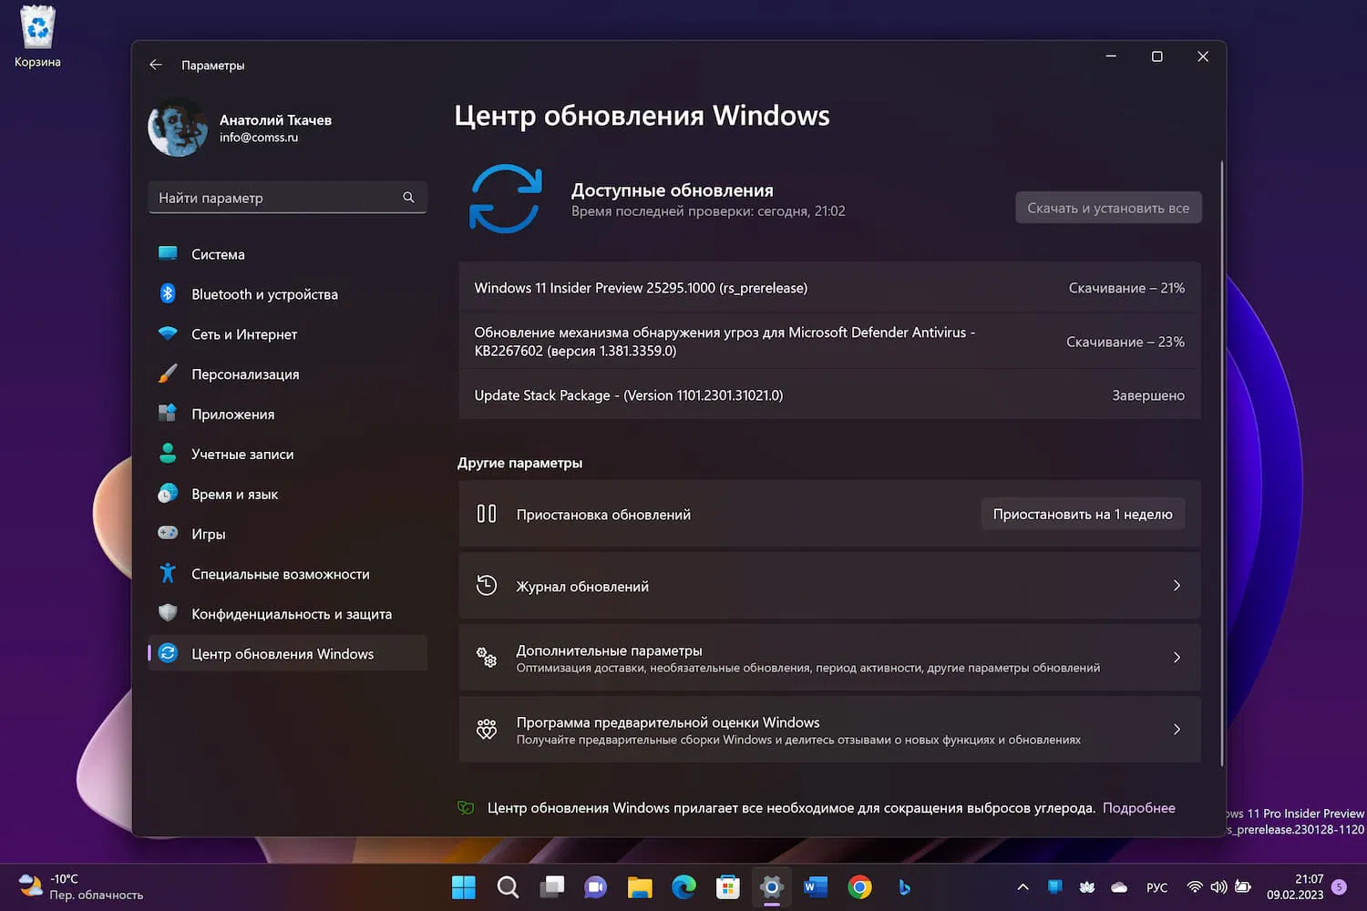Viewport: 1367px width, 911px height.
Task: Open Bluetooth и устройства settings
Action: 264,293
